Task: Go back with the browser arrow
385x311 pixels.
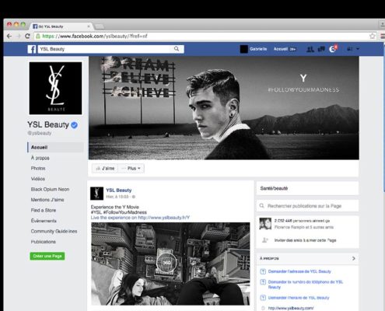Action: coord(9,36)
